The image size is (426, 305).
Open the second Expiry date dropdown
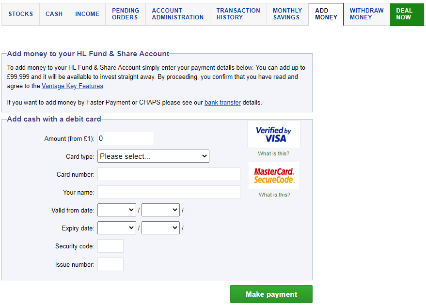tap(160, 228)
